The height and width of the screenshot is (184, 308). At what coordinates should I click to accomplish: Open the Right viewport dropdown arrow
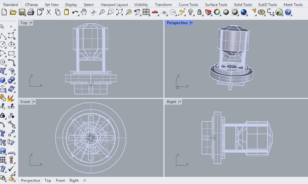180,102
